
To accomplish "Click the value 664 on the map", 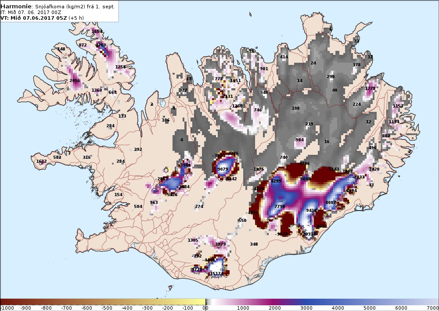I will coord(112,92).
